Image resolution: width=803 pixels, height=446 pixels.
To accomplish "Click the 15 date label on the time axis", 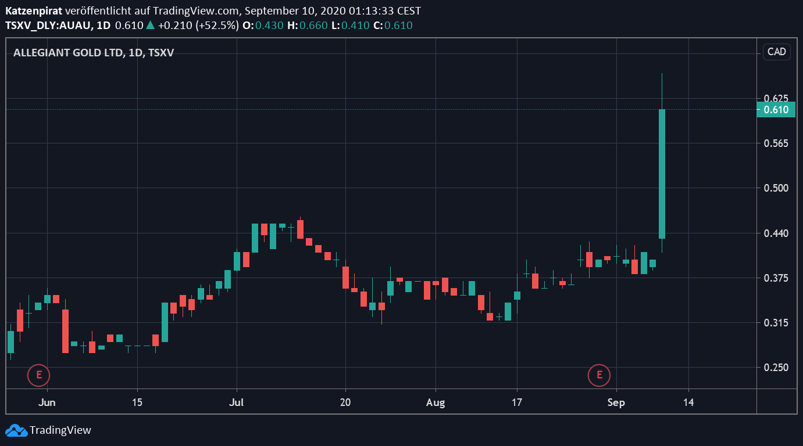I will pyautogui.click(x=137, y=402).
